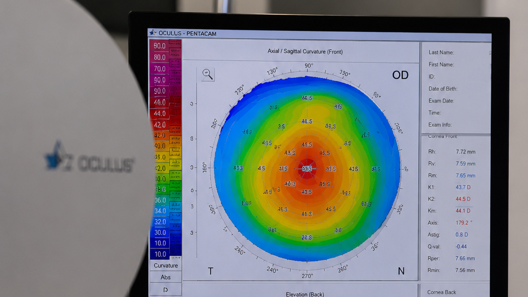Click the magnifier zoom icon on the map

(208, 74)
